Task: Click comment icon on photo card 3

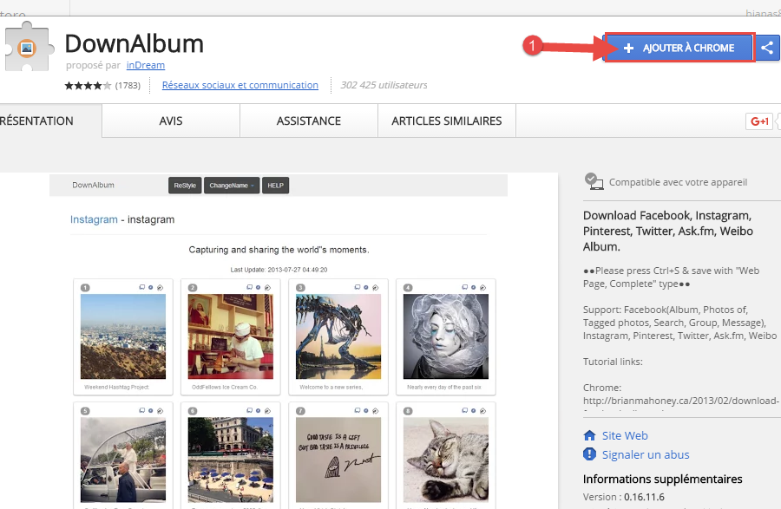Action: coord(358,288)
